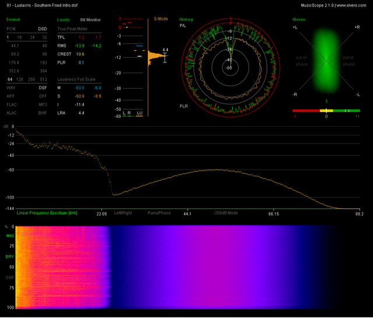Click the short-term loudness value -8.9
Viewport: 373px width, 318px height.
[97, 96]
